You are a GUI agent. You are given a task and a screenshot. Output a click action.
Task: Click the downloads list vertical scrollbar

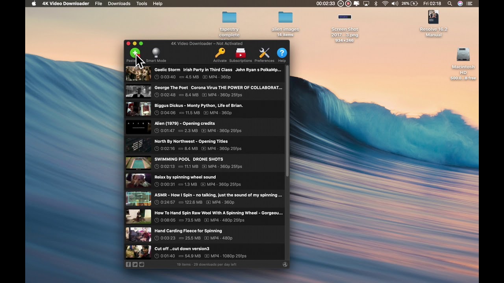(x=287, y=122)
